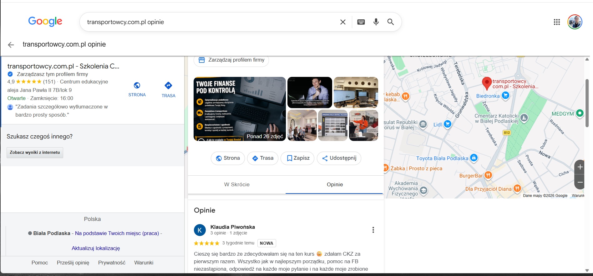This screenshot has height=276, width=593.
Task: Open the Google account profile avatar
Action: click(575, 22)
